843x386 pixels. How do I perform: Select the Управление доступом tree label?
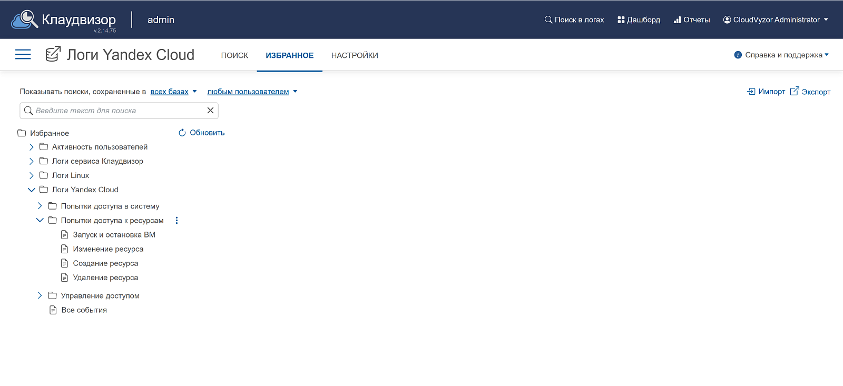tap(100, 296)
